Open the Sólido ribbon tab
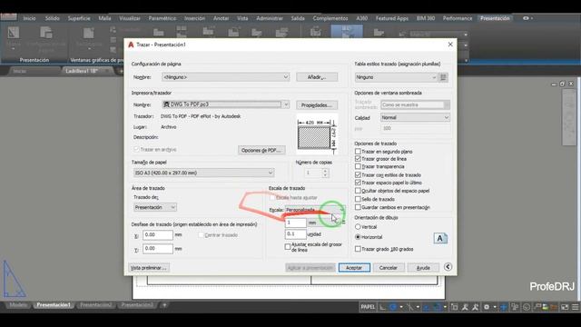Viewport: 581px width, 327px height. (53, 18)
